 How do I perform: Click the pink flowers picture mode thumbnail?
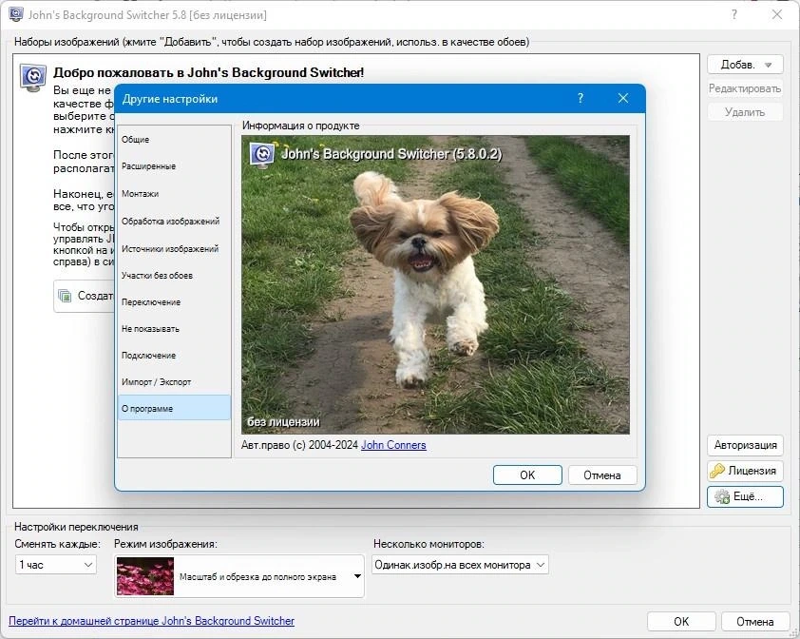(x=145, y=576)
